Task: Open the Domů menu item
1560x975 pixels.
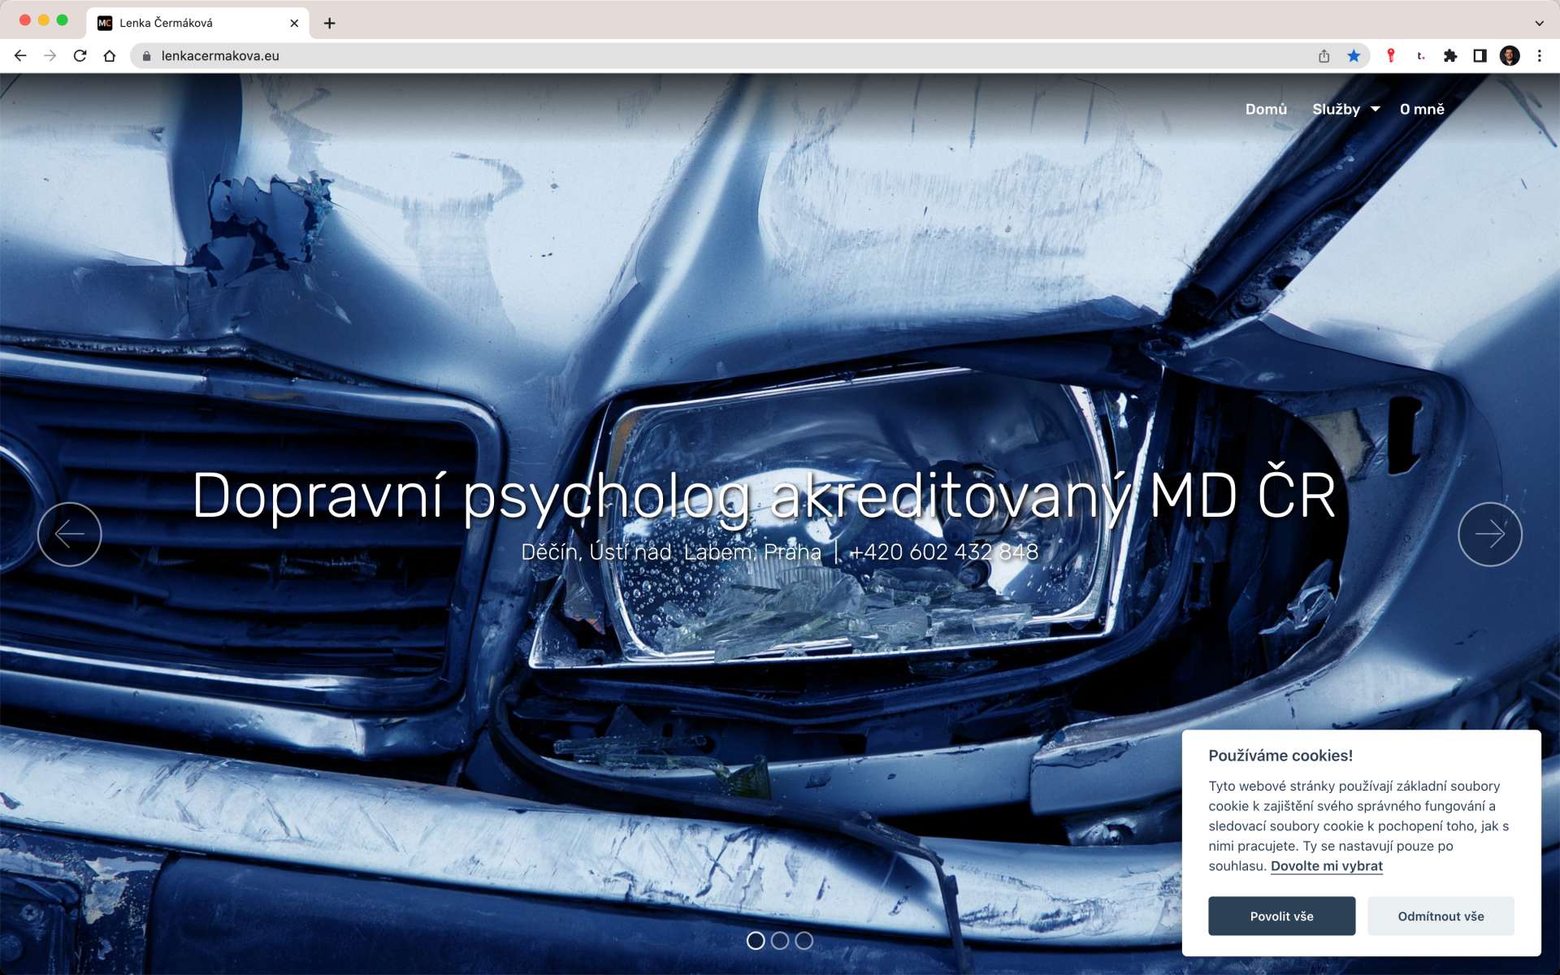Action: 1266,109
